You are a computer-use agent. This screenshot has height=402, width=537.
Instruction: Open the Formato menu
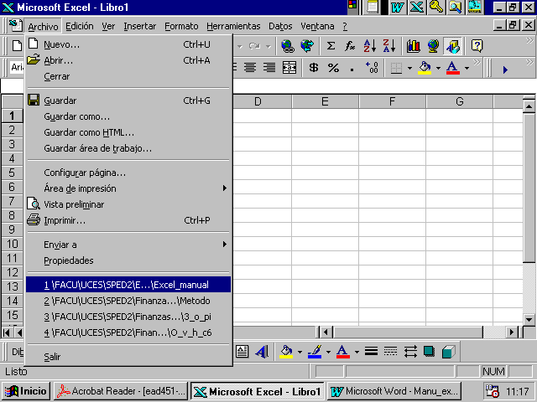point(181,26)
